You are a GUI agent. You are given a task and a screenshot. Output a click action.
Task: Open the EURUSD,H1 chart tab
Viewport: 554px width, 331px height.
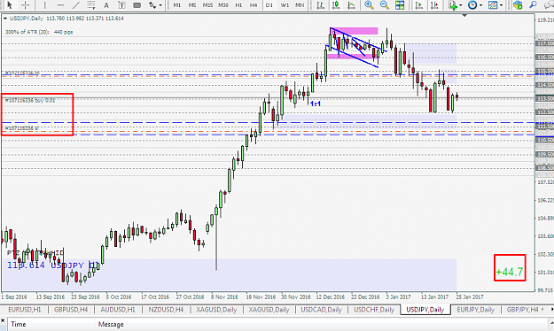[25, 310]
